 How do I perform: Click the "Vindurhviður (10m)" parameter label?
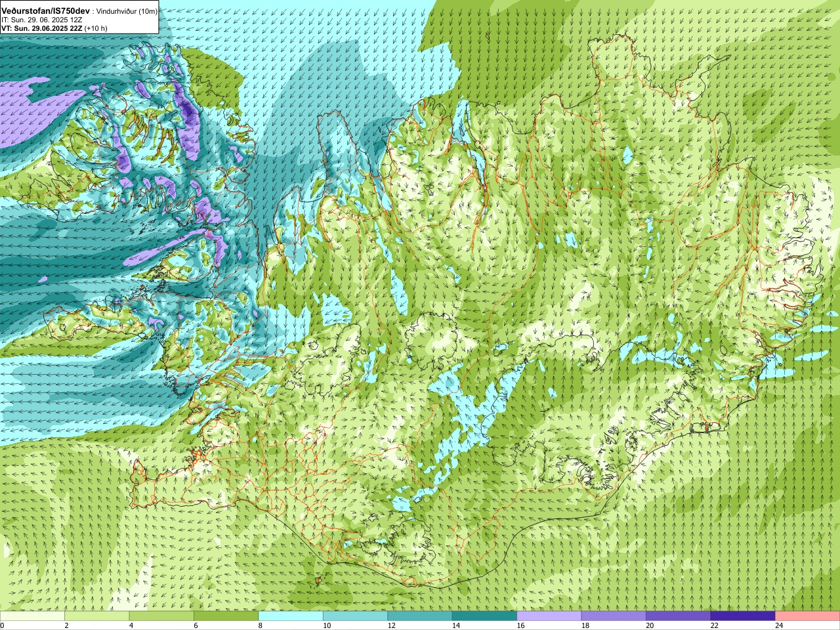(127, 11)
